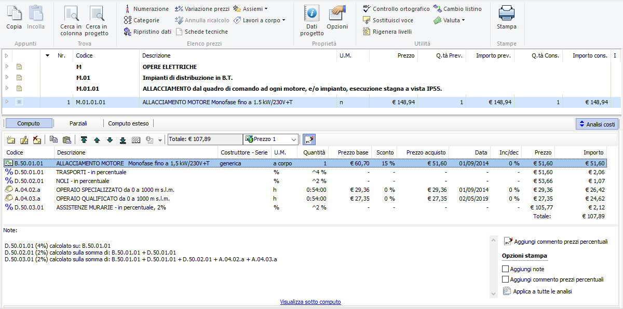Check Aggiungi commento prezzi percentuali option
The height and width of the screenshot is (309, 623).
point(506,279)
